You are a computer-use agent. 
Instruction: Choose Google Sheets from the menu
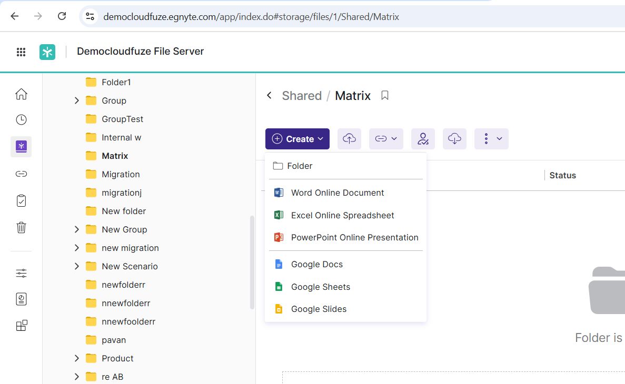(345, 287)
